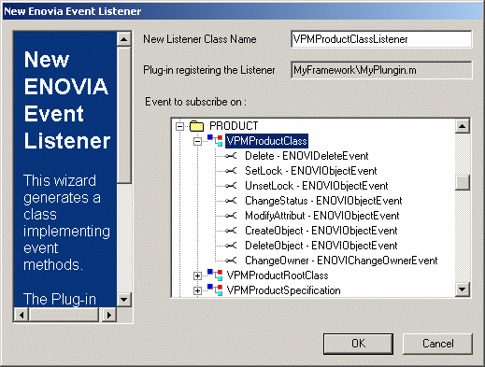Select ChangeStatus - ENOVIObjectEvent event
485x367 pixels.
[323, 201]
